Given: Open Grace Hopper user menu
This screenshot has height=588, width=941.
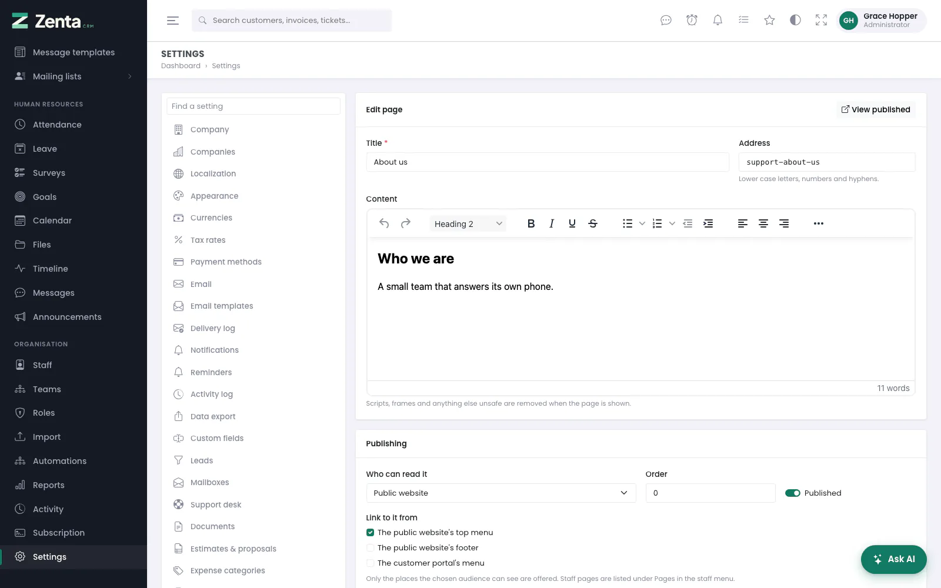Looking at the screenshot, I should [x=881, y=21].
